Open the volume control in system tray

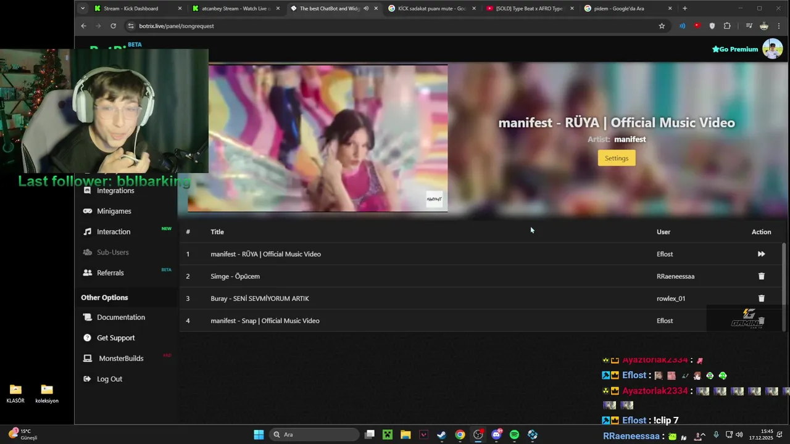tap(739, 435)
